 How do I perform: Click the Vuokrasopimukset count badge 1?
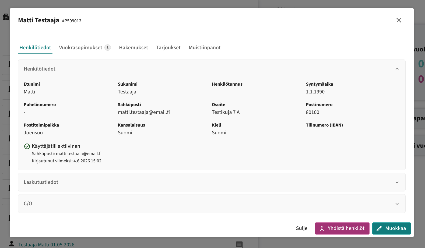click(108, 47)
